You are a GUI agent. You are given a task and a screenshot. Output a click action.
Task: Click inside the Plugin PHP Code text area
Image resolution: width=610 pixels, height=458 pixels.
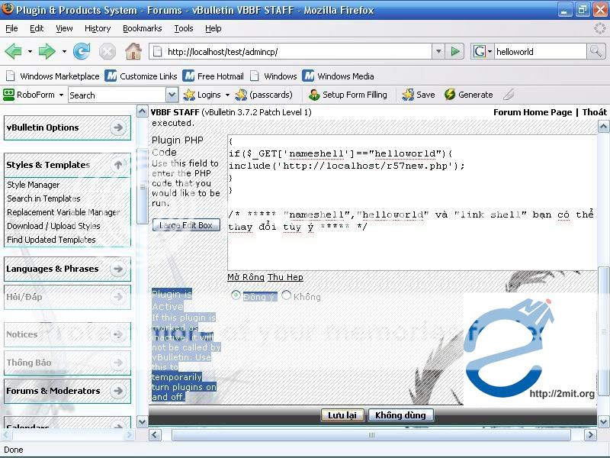(412, 244)
